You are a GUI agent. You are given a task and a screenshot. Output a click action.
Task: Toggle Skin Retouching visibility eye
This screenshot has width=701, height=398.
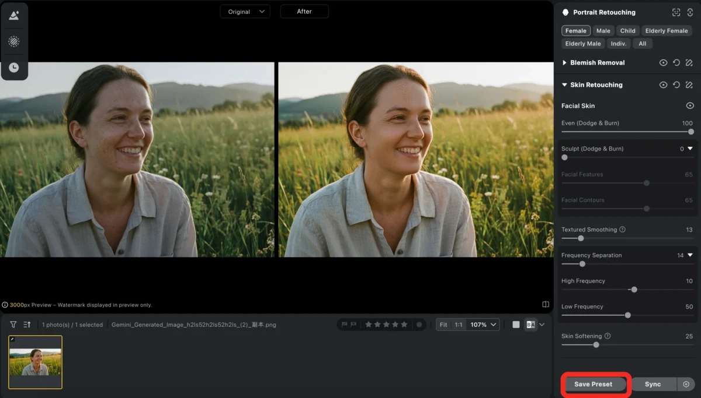point(664,85)
